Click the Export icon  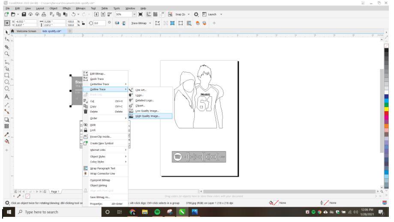click(x=103, y=14)
